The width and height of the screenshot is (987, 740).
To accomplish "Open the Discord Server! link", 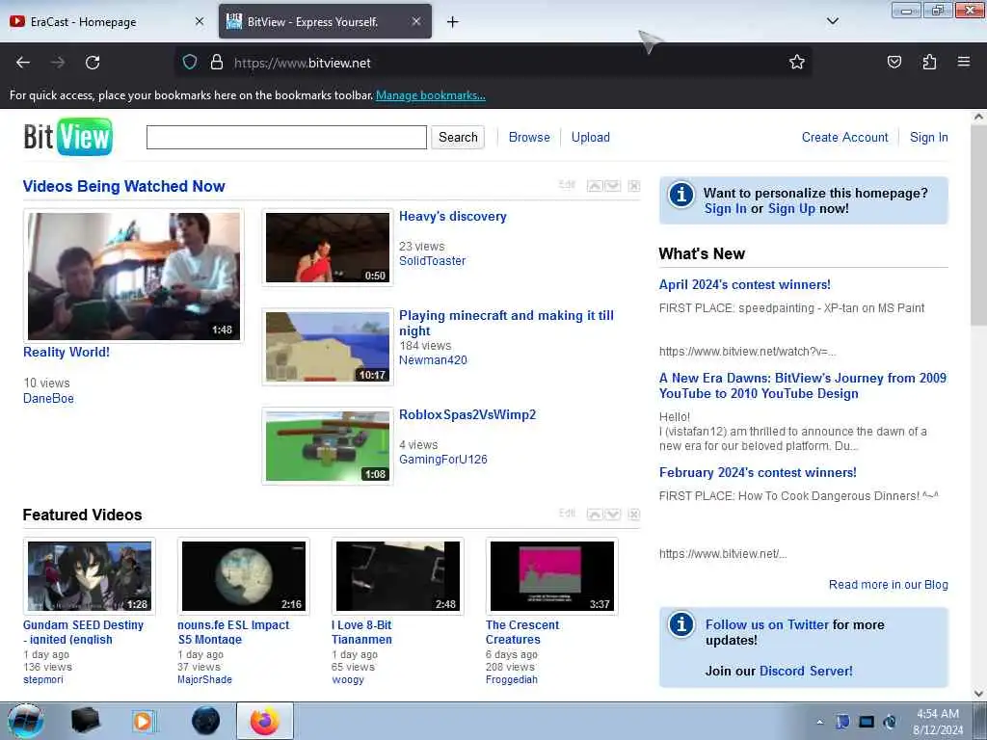I will [806, 671].
